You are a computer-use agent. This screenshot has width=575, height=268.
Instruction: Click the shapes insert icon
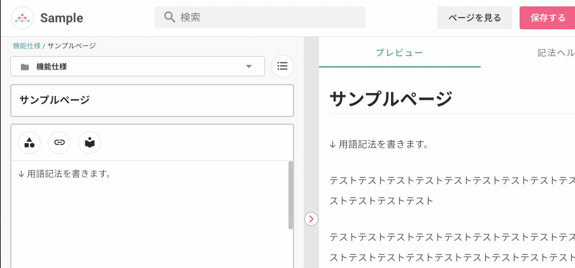(x=29, y=142)
